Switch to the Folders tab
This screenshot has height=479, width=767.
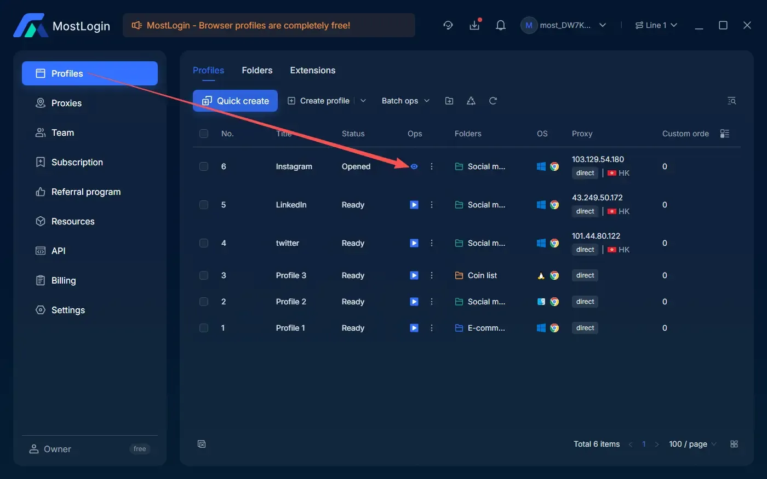pyautogui.click(x=257, y=70)
